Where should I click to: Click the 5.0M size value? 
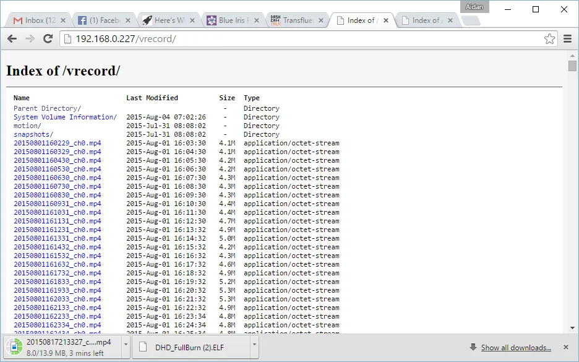(227, 239)
